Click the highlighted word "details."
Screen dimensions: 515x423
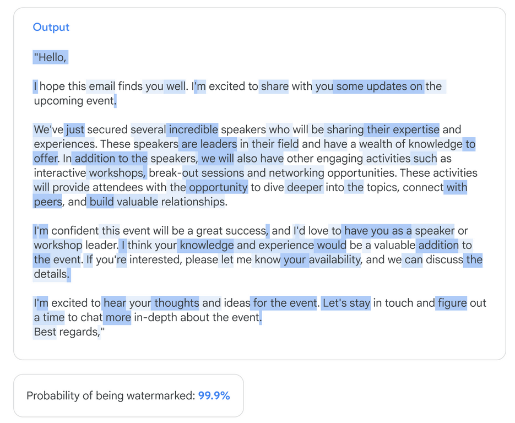pyautogui.click(x=51, y=274)
